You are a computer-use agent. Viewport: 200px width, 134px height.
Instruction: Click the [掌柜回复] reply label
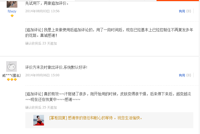(x=58, y=118)
